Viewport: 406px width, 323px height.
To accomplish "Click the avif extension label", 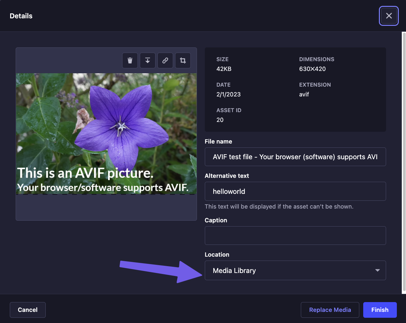I will (x=304, y=94).
